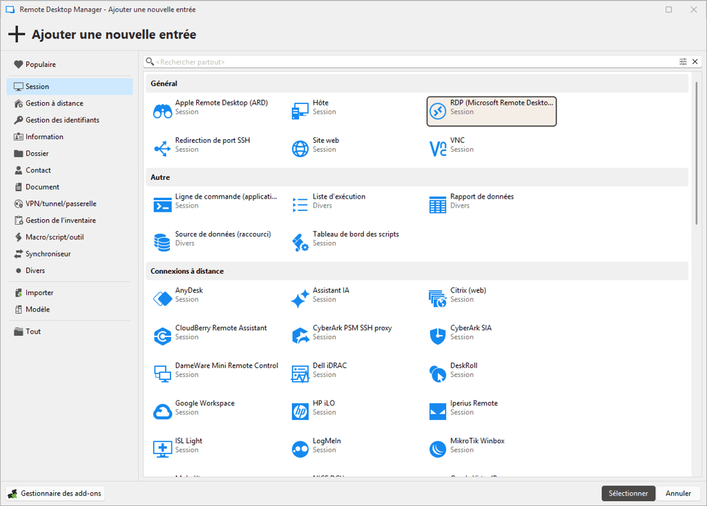
Task: Click the AnyDesk entry icon
Action: (162, 298)
